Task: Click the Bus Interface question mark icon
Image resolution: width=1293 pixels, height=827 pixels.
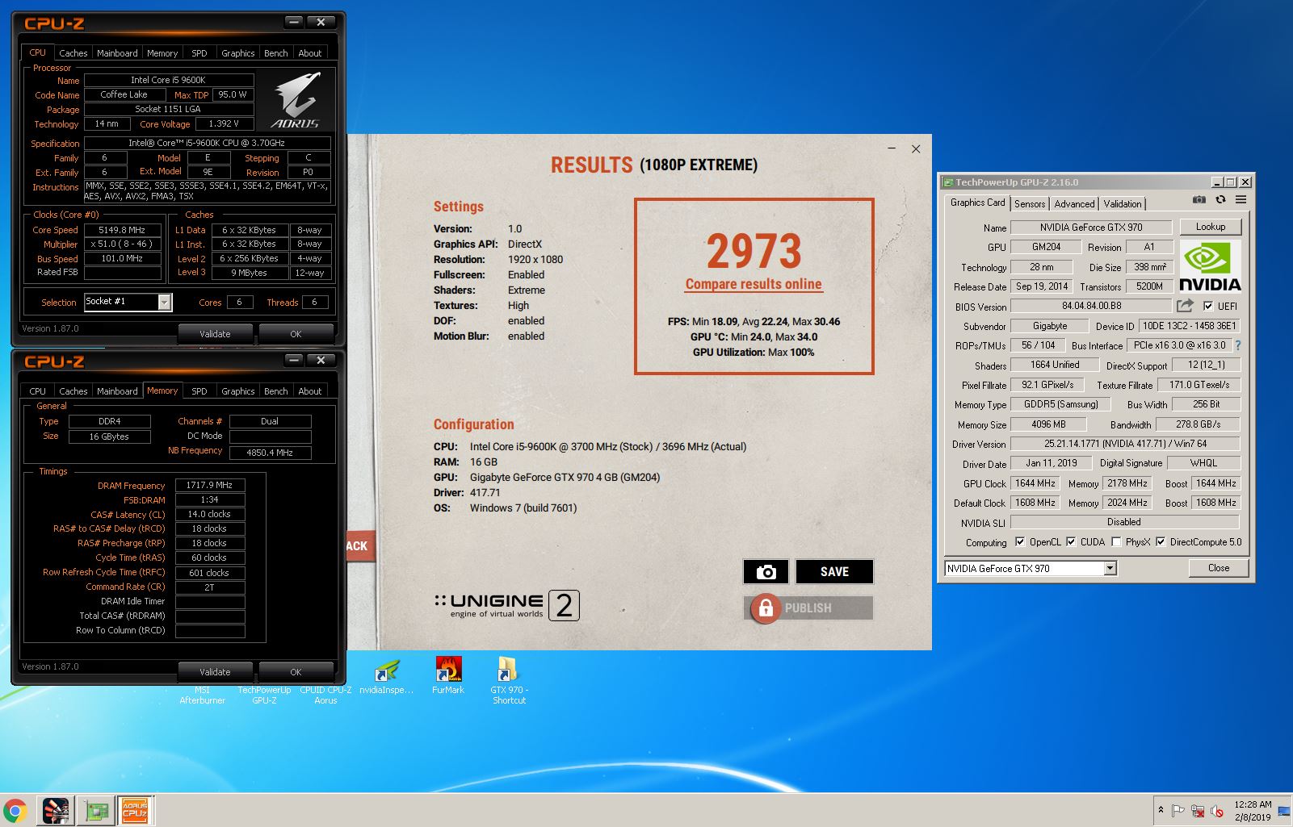Action: tap(1237, 345)
